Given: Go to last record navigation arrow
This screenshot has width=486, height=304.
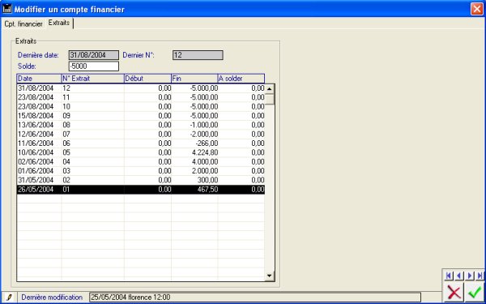Looking at the screenshot, I should pos(480,275).
